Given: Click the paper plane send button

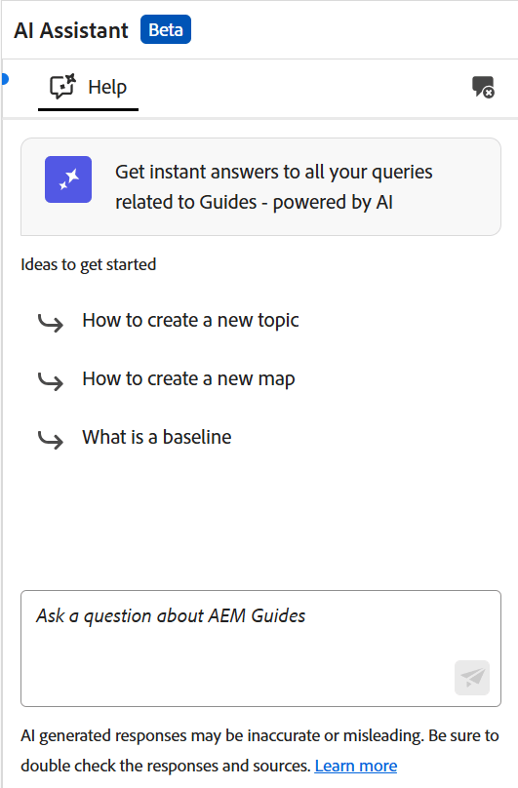Looking at the screenshot, I should click(x=472, y=678).
